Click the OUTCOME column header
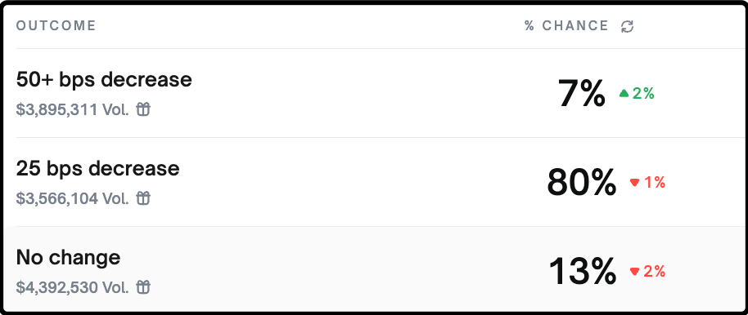Viewport: 748px width, 315px height. (56, 25)
